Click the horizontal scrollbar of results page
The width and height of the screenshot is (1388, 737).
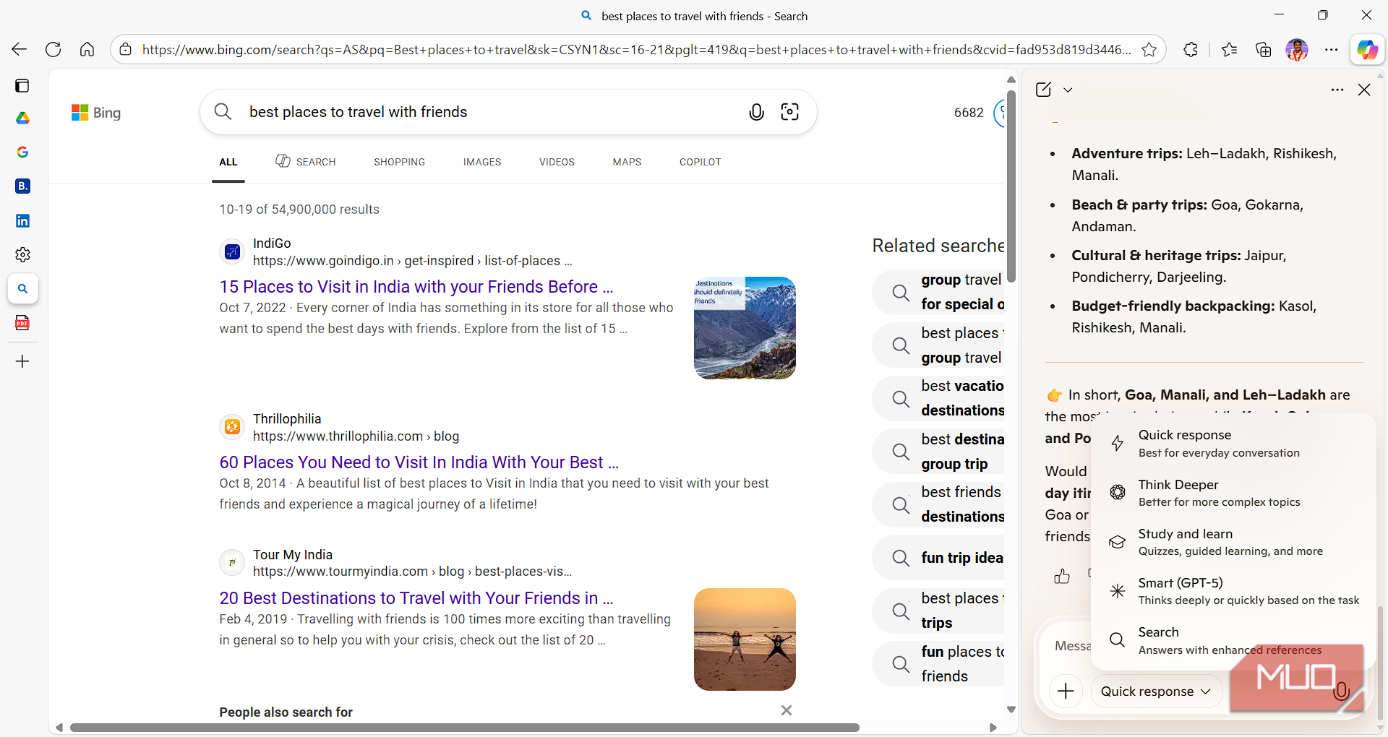point(464,728)
